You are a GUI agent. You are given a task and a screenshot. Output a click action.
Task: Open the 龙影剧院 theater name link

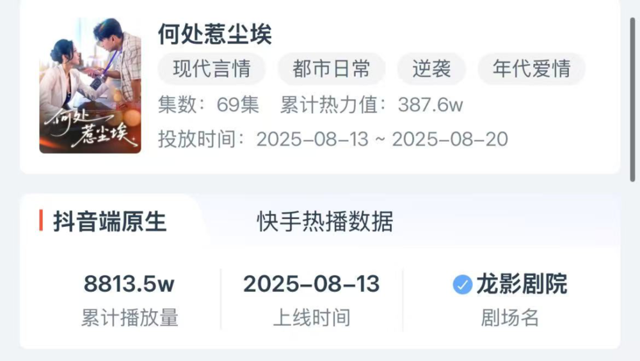522,284
